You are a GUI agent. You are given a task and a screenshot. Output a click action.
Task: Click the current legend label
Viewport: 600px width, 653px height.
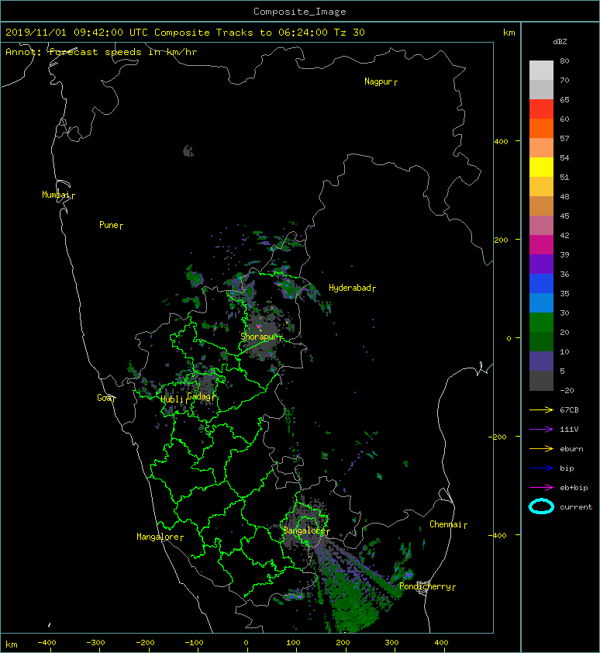pos(576,507)
